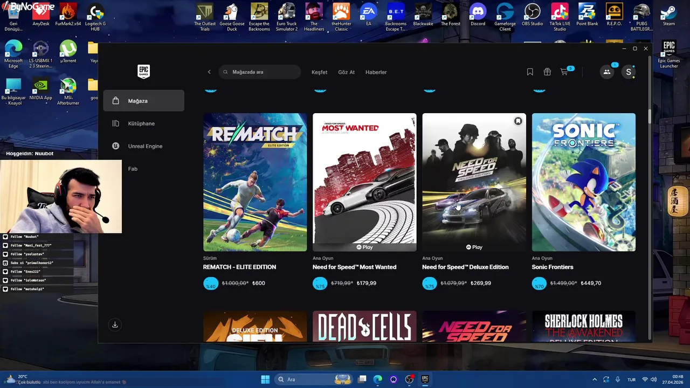Viewport: 690px width, 388px height.
Task: Click the Sonic Frontiers title link
Action: click(553, 267)
